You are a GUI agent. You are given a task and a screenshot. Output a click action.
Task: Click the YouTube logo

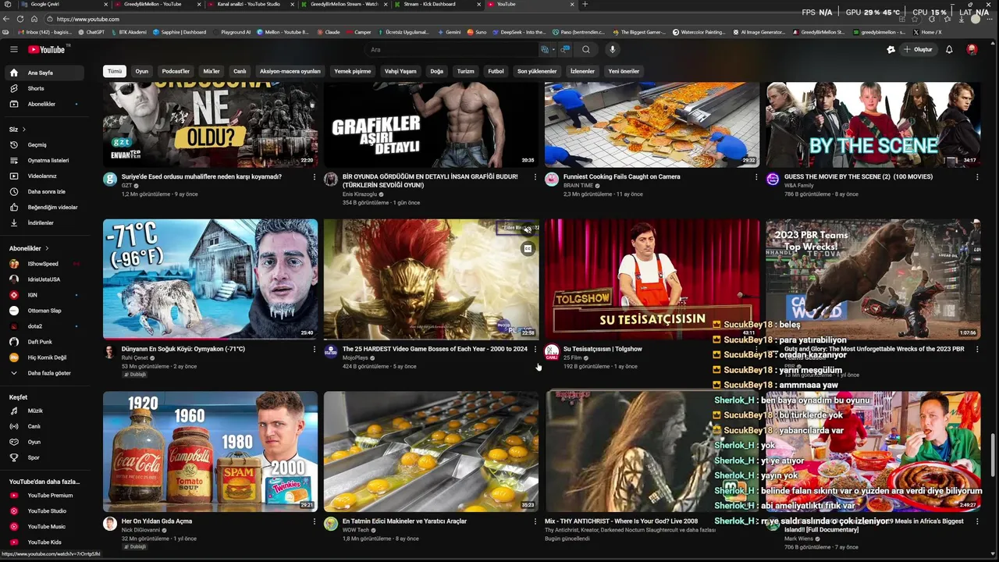pos(48,49)
